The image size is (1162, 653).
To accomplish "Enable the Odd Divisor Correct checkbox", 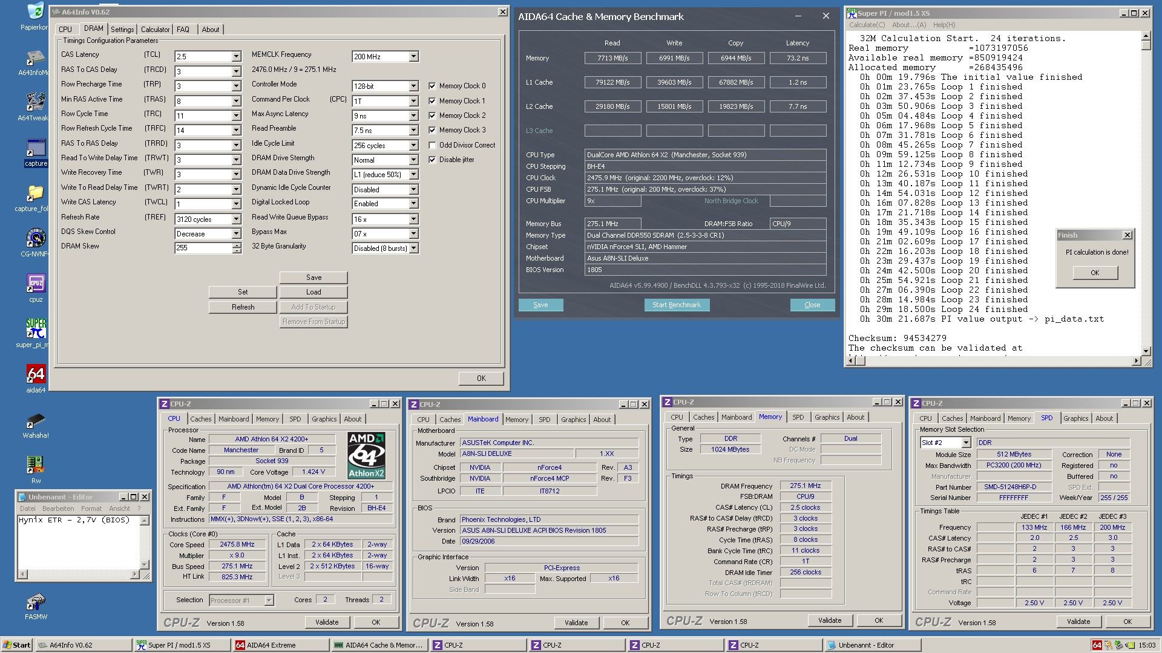I will (x=432, y=145).
